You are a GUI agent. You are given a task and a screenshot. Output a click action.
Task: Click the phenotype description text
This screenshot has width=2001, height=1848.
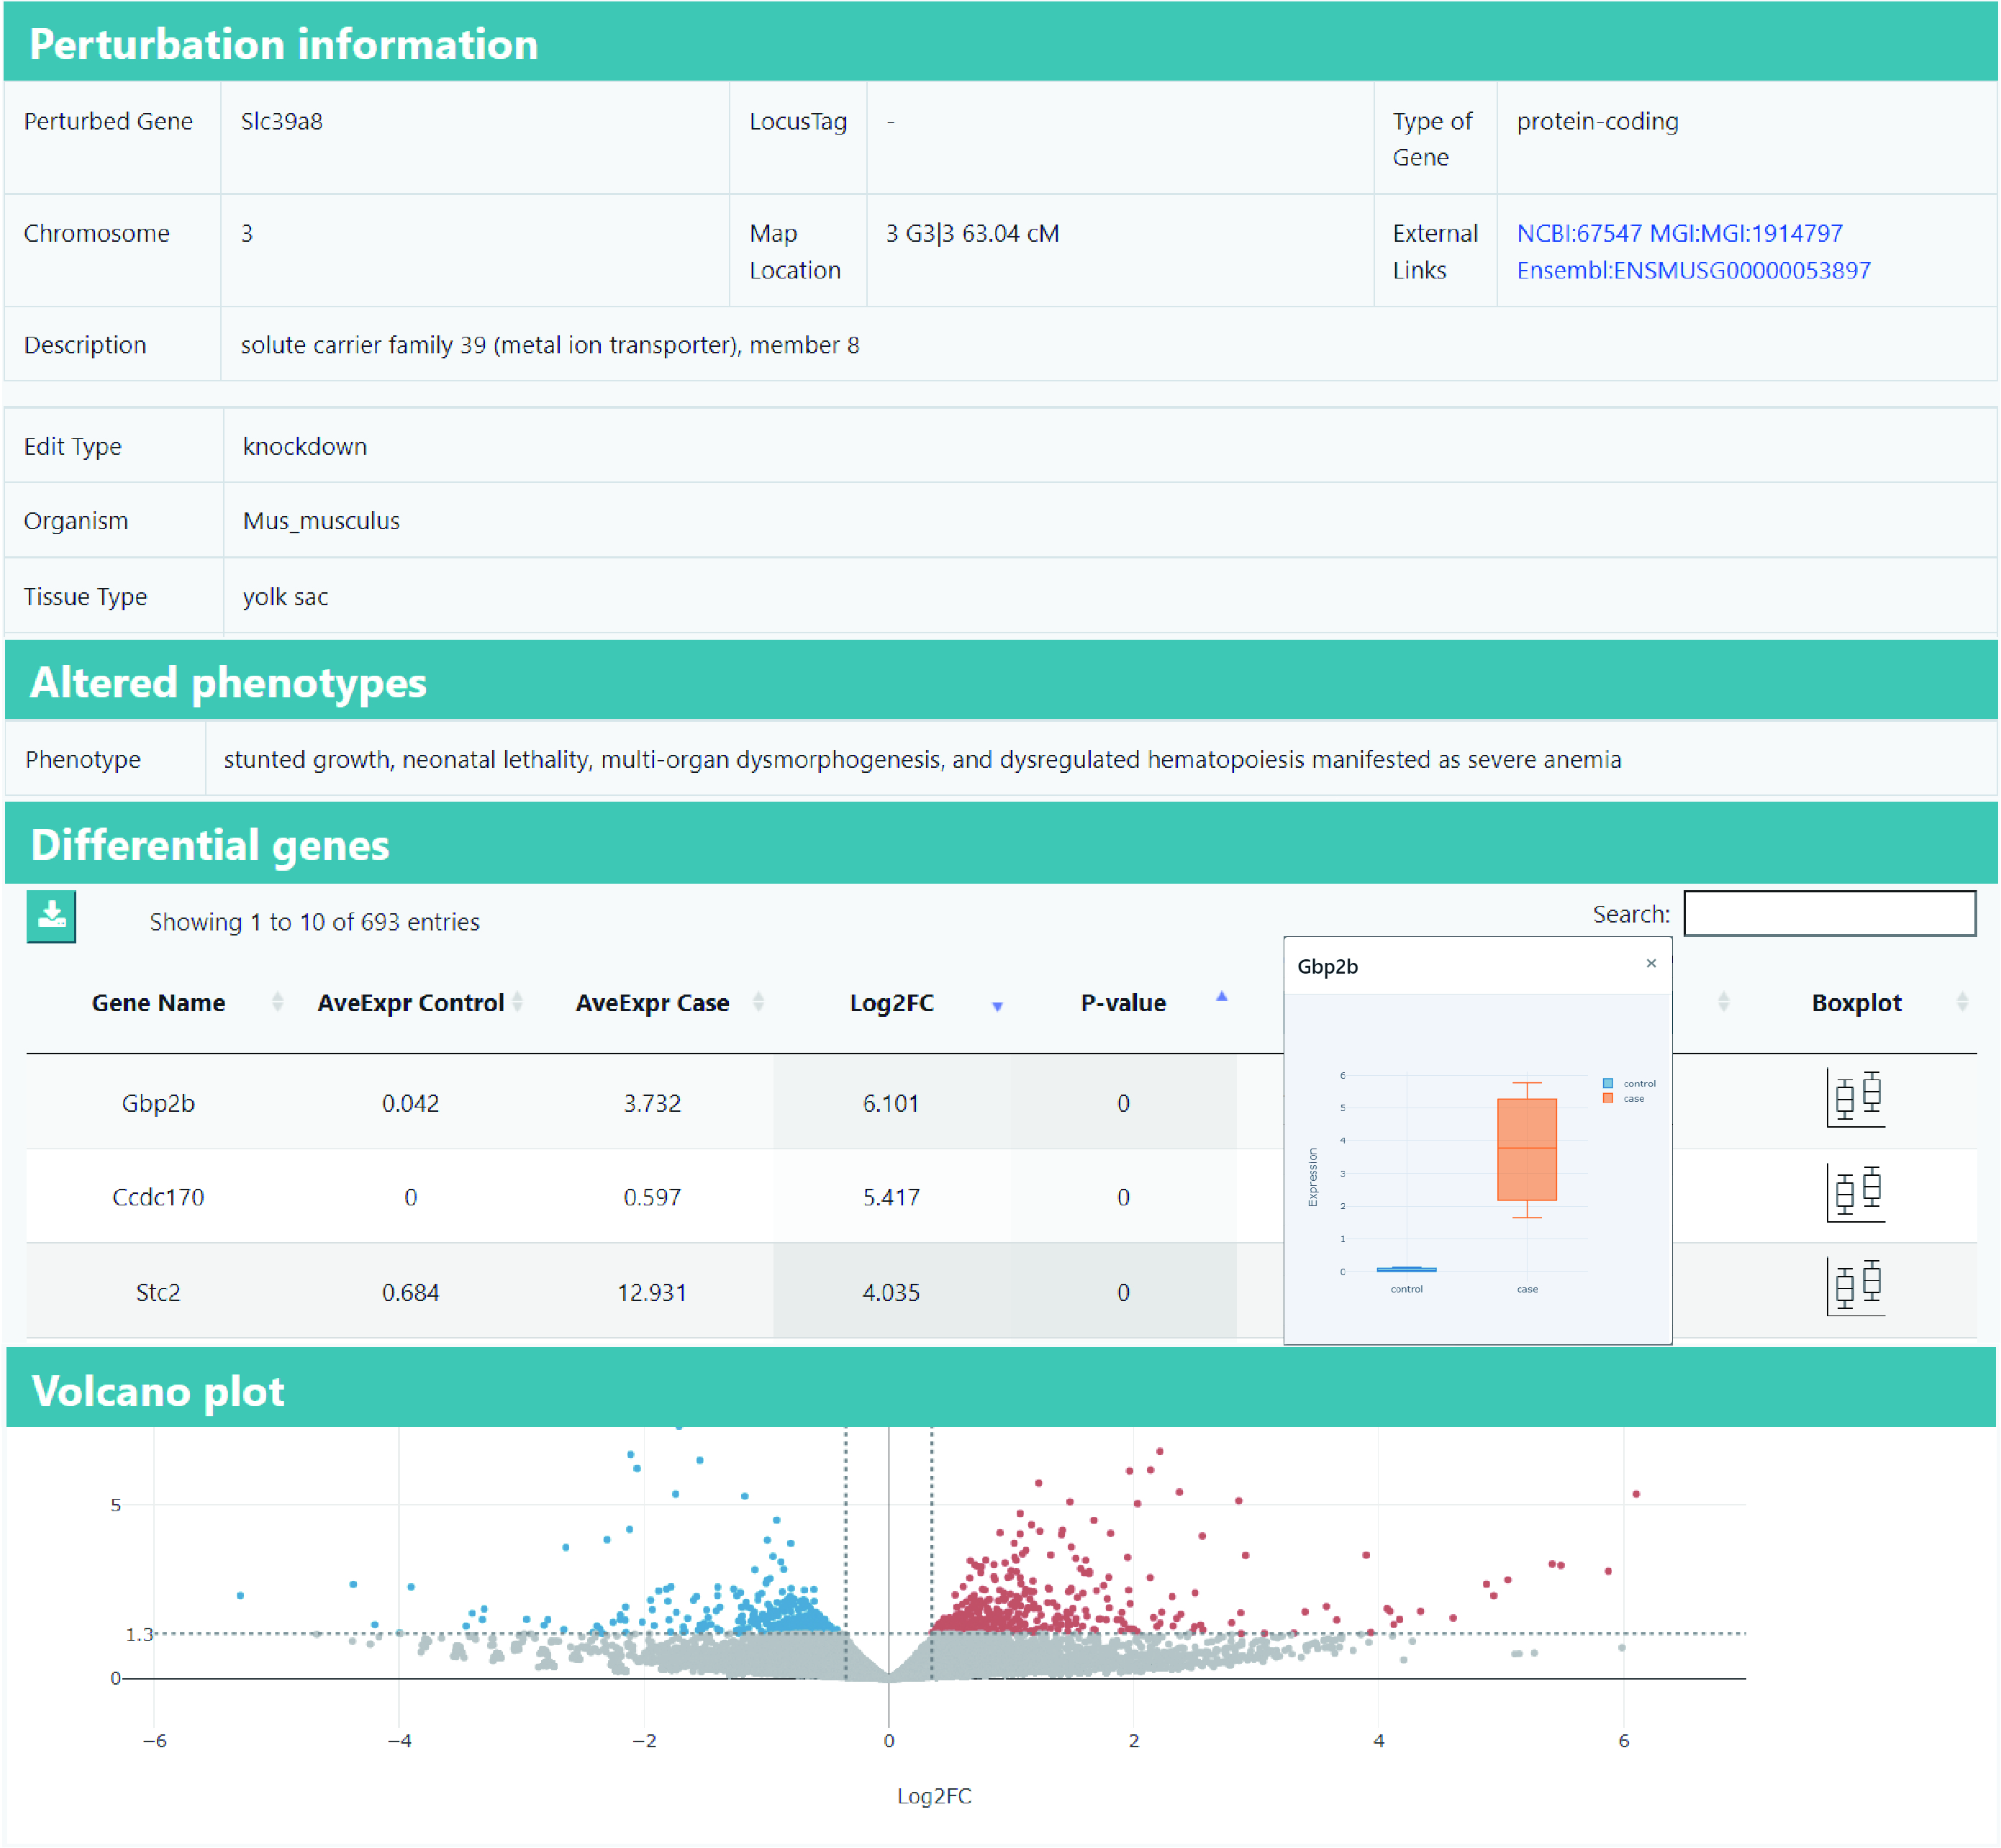pyautogui.click(x=922, y=759)
